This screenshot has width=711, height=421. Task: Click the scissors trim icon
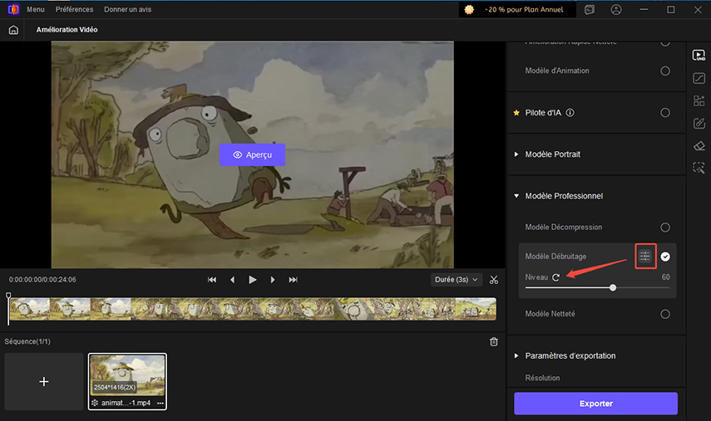pos(494,280)
